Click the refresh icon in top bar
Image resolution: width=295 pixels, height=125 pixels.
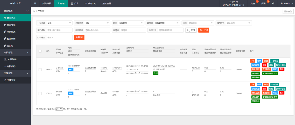pos(273,4)
